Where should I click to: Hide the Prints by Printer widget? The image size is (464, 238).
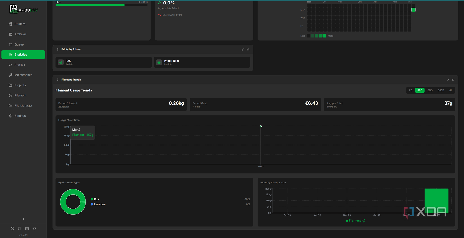[248, 49]
